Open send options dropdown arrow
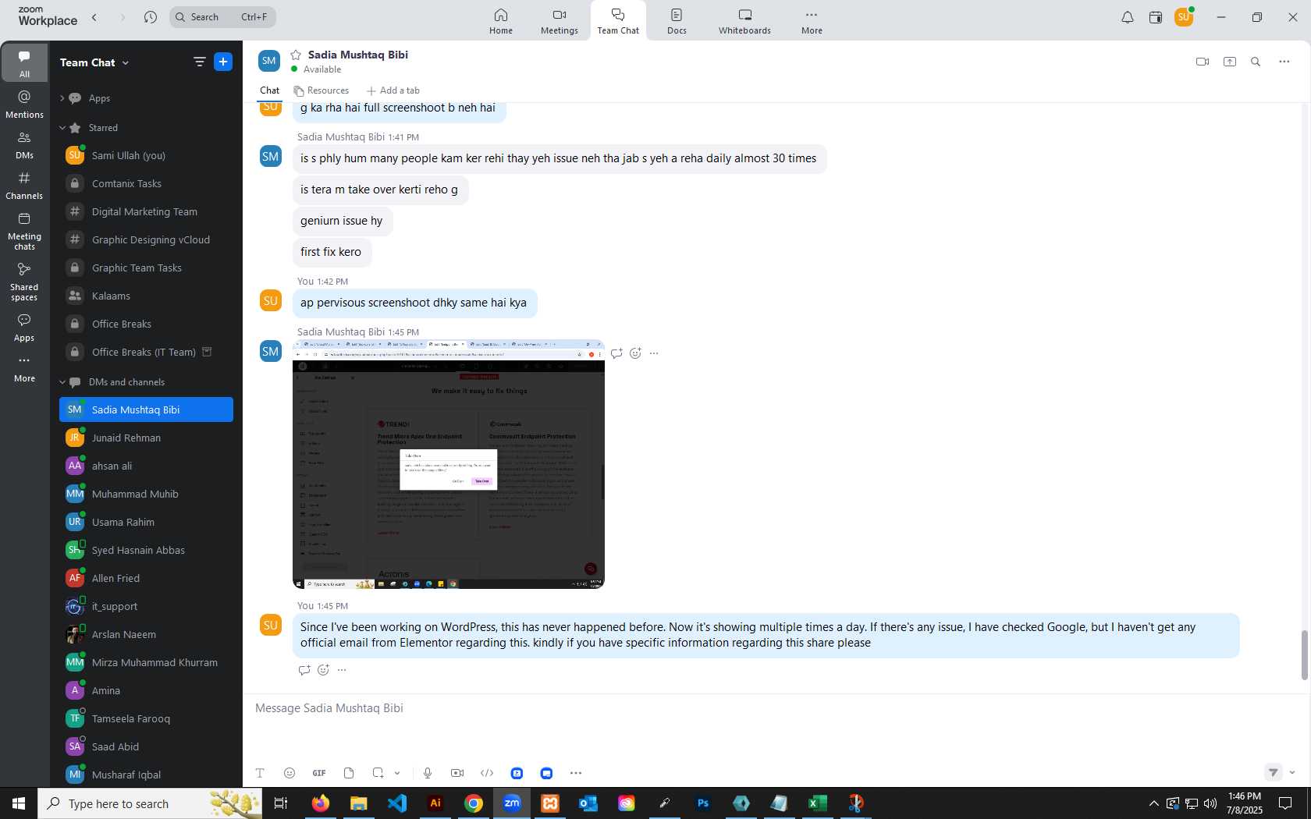Image resolution: width=1311 pixels, height=819 pixels. pos(1292,773)
